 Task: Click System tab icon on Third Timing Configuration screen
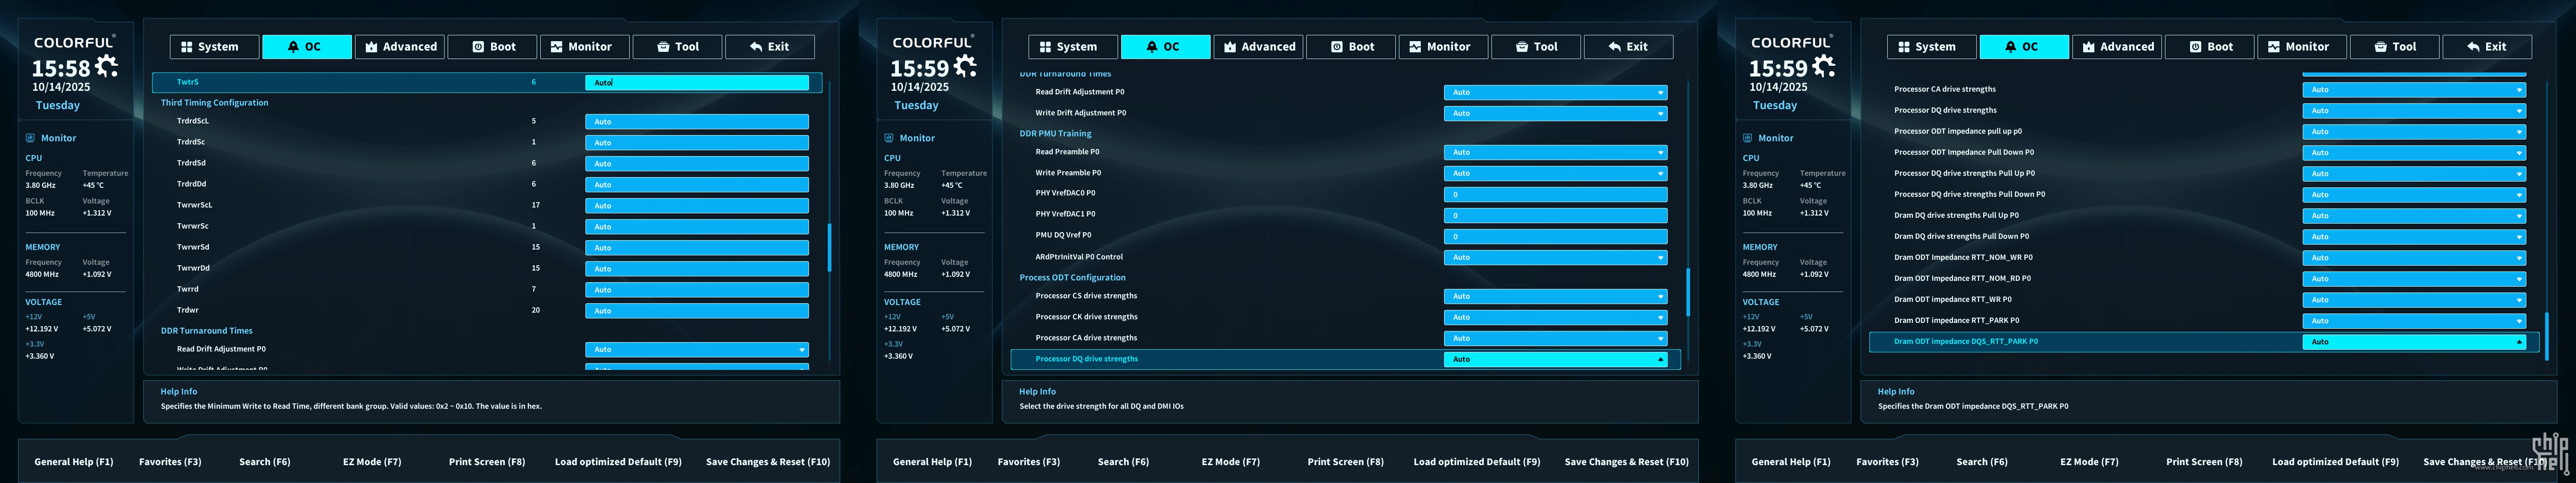coord(187,47)
